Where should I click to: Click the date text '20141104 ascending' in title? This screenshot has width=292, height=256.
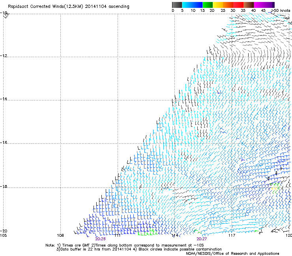point(107,7)
